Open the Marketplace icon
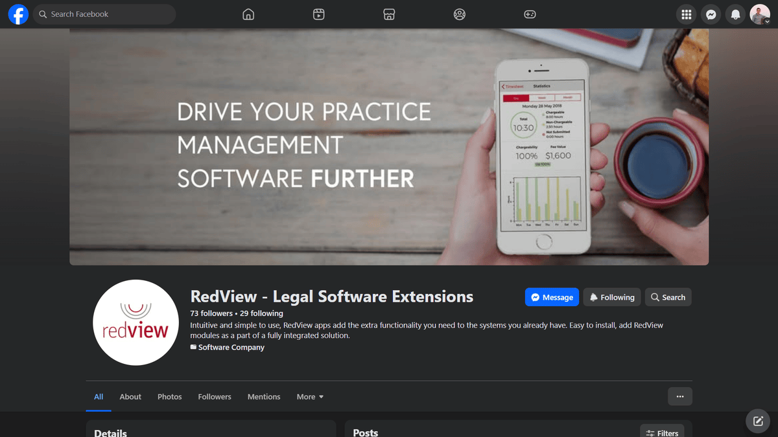The height and width of the screenshot is (437, 778). coord(389,14)
